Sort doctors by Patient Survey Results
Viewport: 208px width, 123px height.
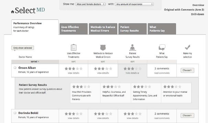click(132, 61)
